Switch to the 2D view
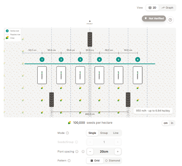 tap(152, 8)
